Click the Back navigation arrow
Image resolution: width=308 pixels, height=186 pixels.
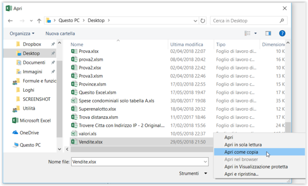click(x=10, y=20)
